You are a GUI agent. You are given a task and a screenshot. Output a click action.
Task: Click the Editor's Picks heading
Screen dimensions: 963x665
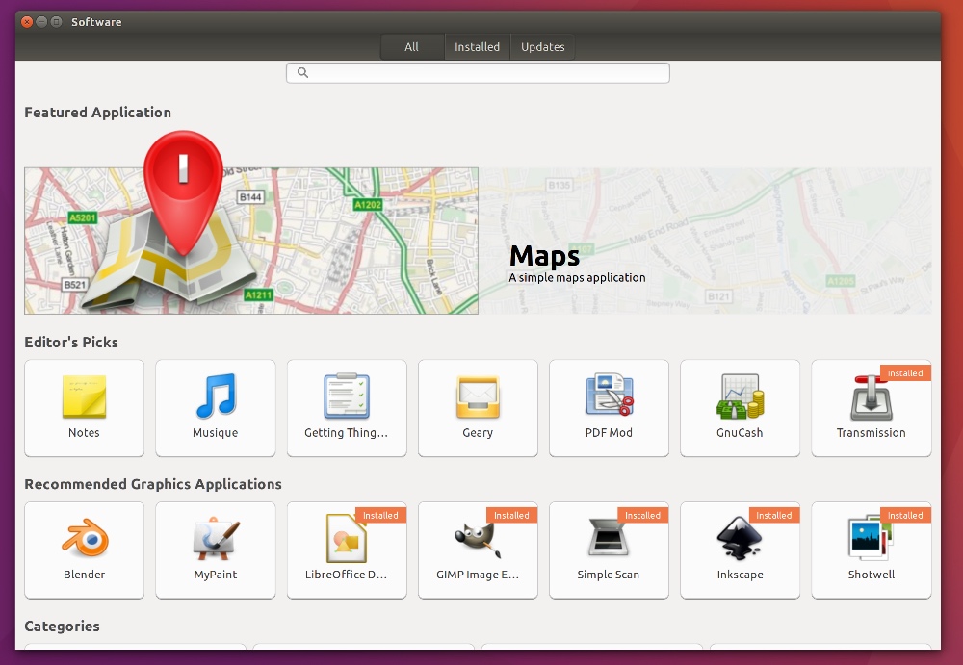[x=71, y=342]
